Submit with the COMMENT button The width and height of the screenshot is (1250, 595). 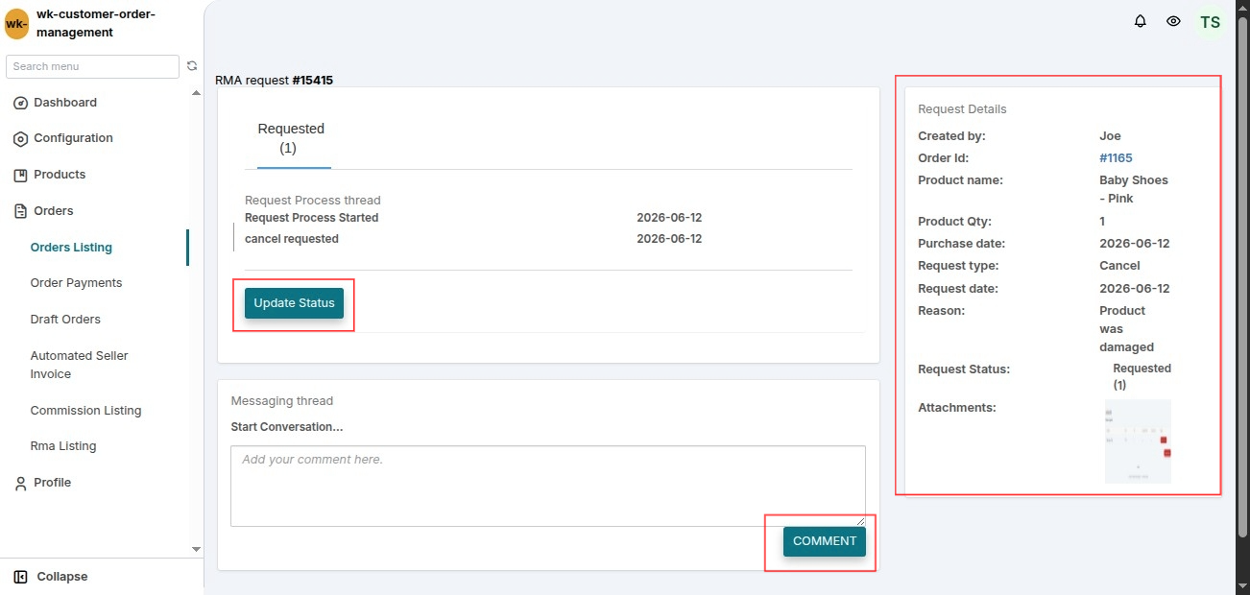coord(825,541)
